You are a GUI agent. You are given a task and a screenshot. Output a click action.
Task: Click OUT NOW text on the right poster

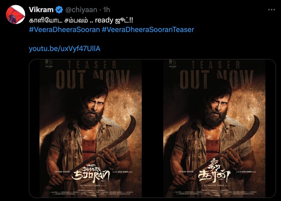217,79
